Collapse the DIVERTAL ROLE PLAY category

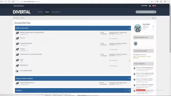point(129,28)
